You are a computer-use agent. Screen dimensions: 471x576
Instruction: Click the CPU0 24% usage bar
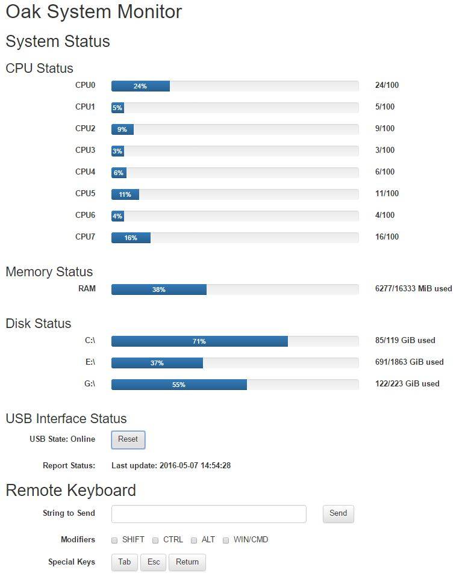(x=235, y=86)
